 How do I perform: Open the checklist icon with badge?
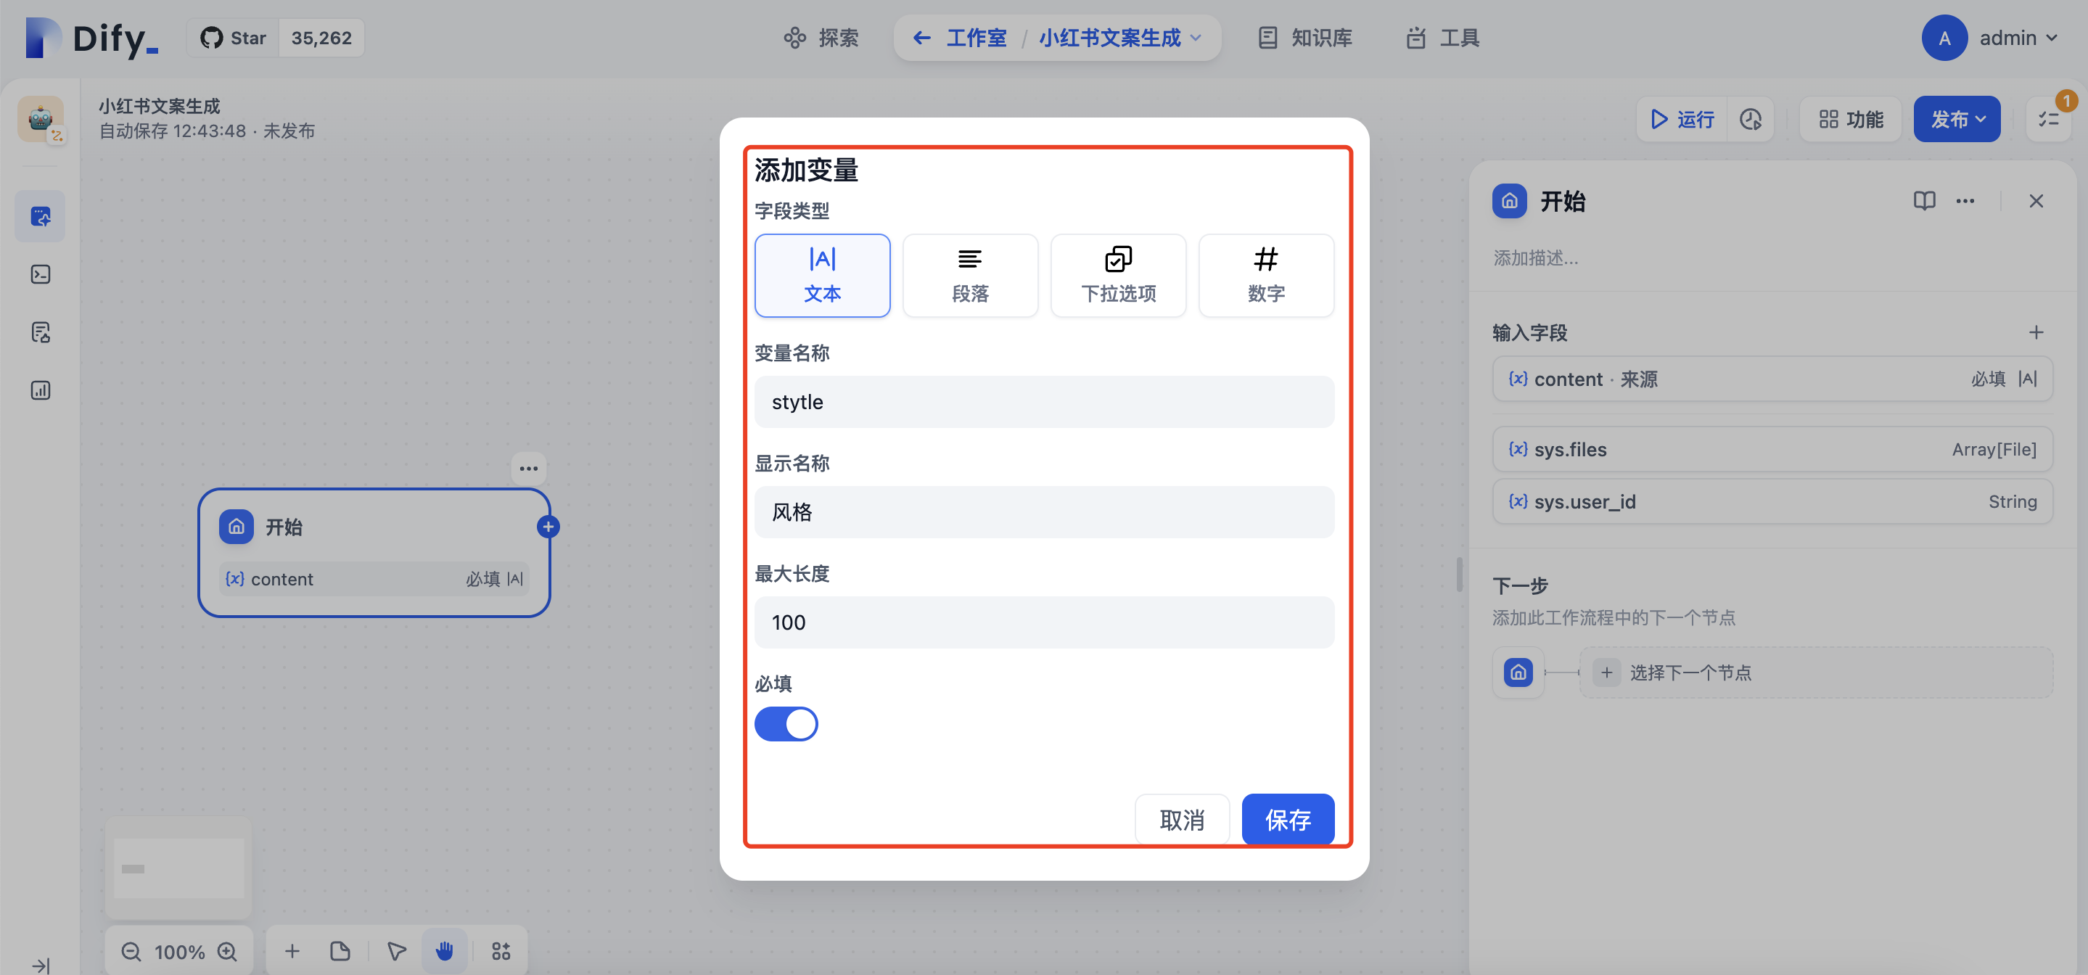(x=2048, y=119)
